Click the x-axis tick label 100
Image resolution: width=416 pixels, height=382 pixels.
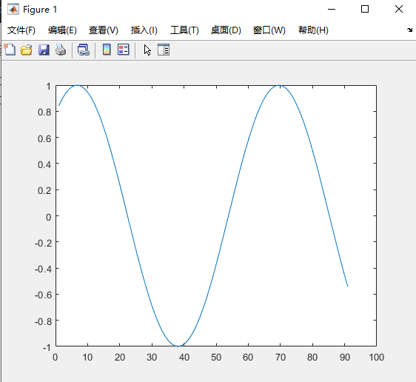(377, 358)
